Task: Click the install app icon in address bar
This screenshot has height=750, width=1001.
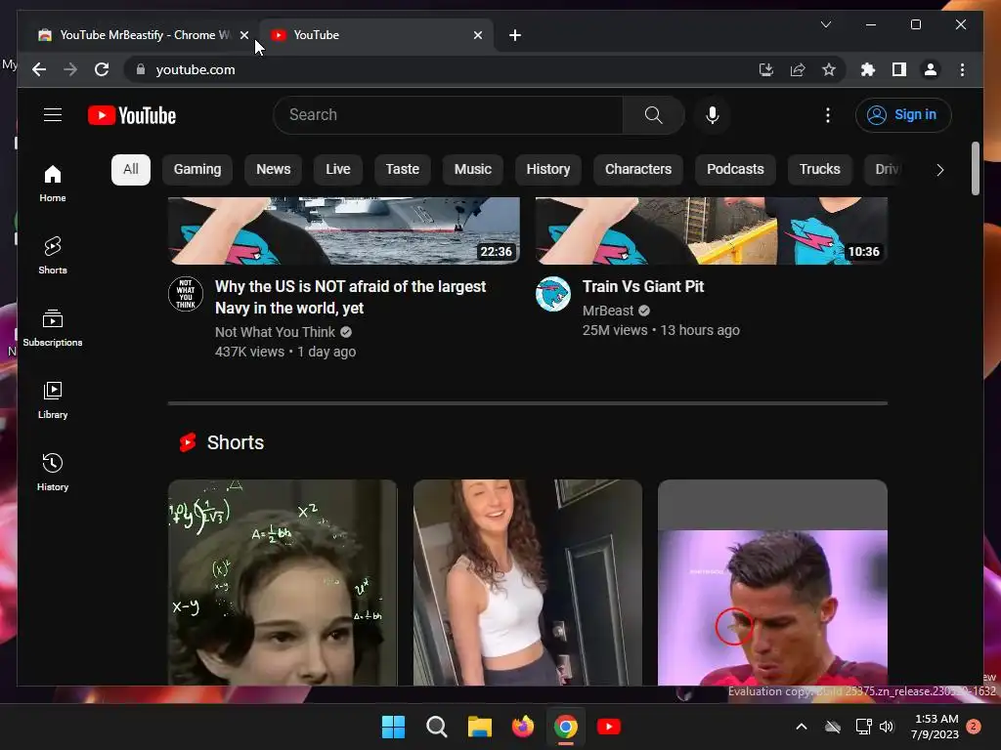Action: [x=766, y=69]
